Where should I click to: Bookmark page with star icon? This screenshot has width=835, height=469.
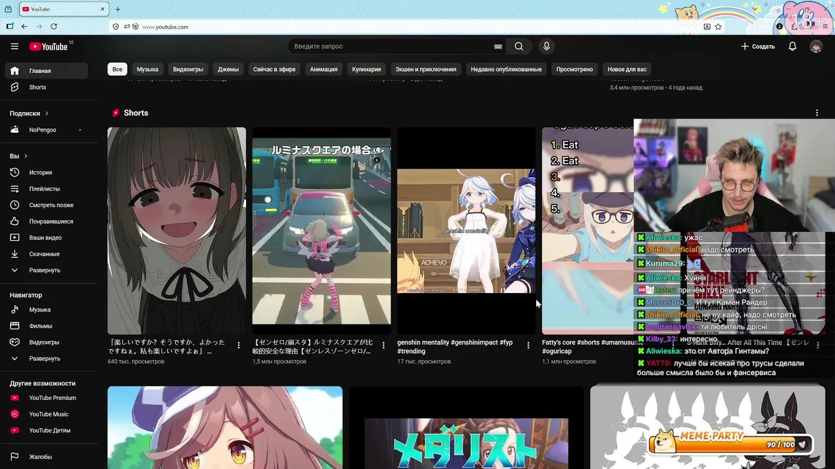pyautogui.click(x=718, y=27)
